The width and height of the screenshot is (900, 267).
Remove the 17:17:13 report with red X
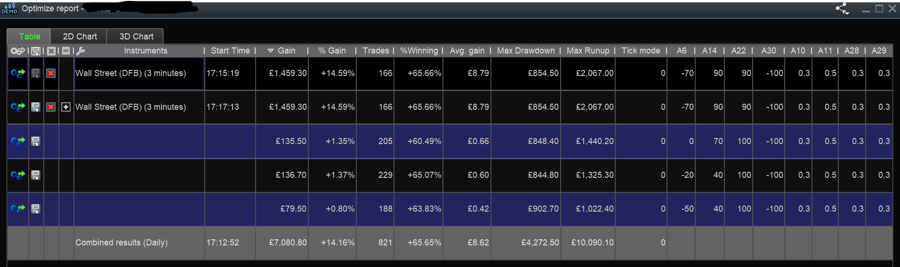[51, 107]
